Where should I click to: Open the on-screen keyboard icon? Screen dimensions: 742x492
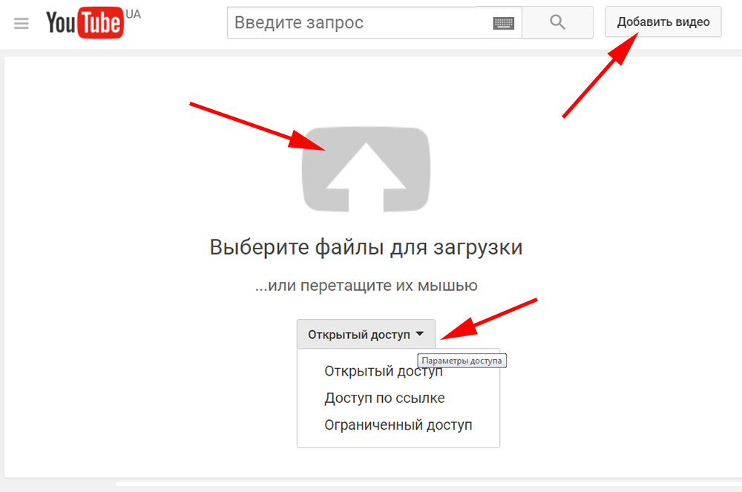504,23
